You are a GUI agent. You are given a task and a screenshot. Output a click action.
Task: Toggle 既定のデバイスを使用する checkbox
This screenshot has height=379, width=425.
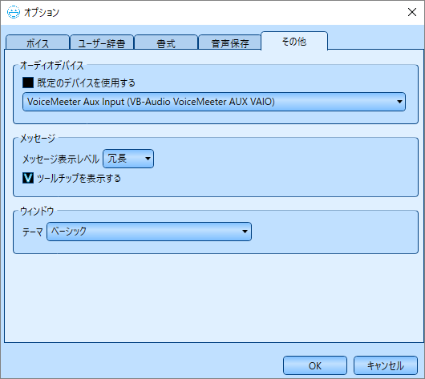pyautogui.click(x=28, y=83)
